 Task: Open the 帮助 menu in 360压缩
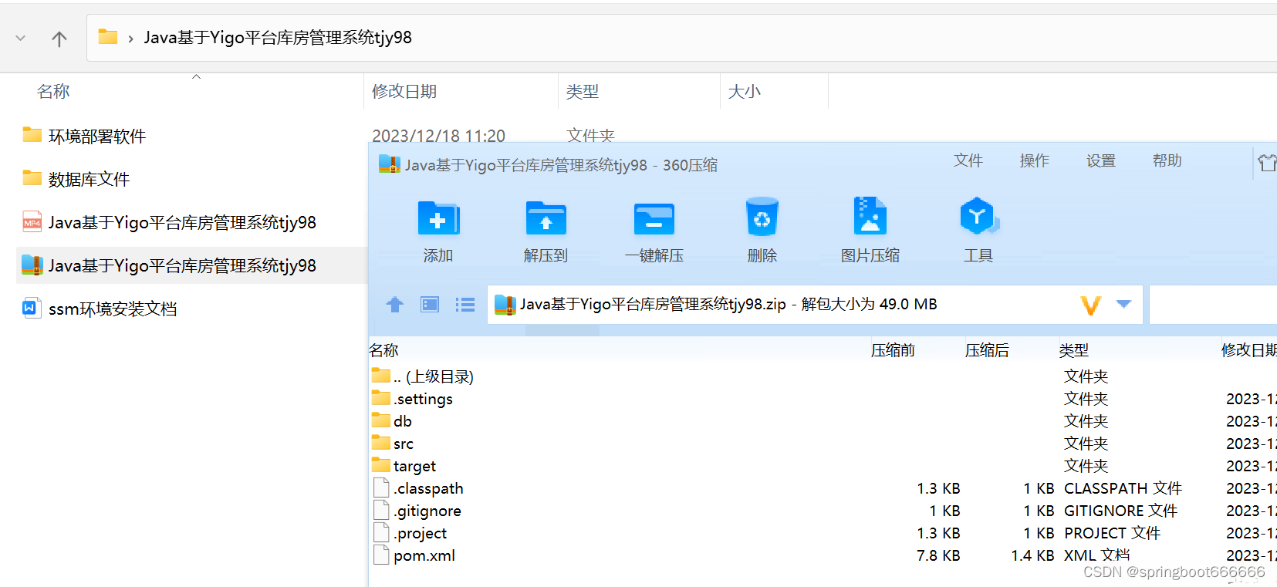point(1167,160)
